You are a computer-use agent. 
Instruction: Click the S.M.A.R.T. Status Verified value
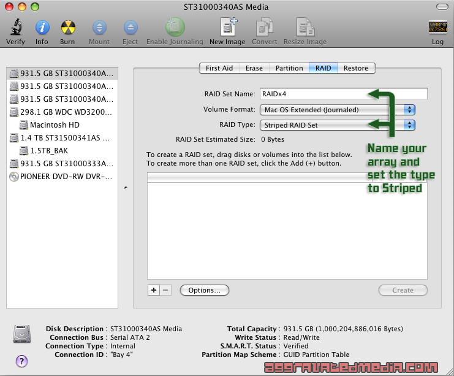[296, 346]
